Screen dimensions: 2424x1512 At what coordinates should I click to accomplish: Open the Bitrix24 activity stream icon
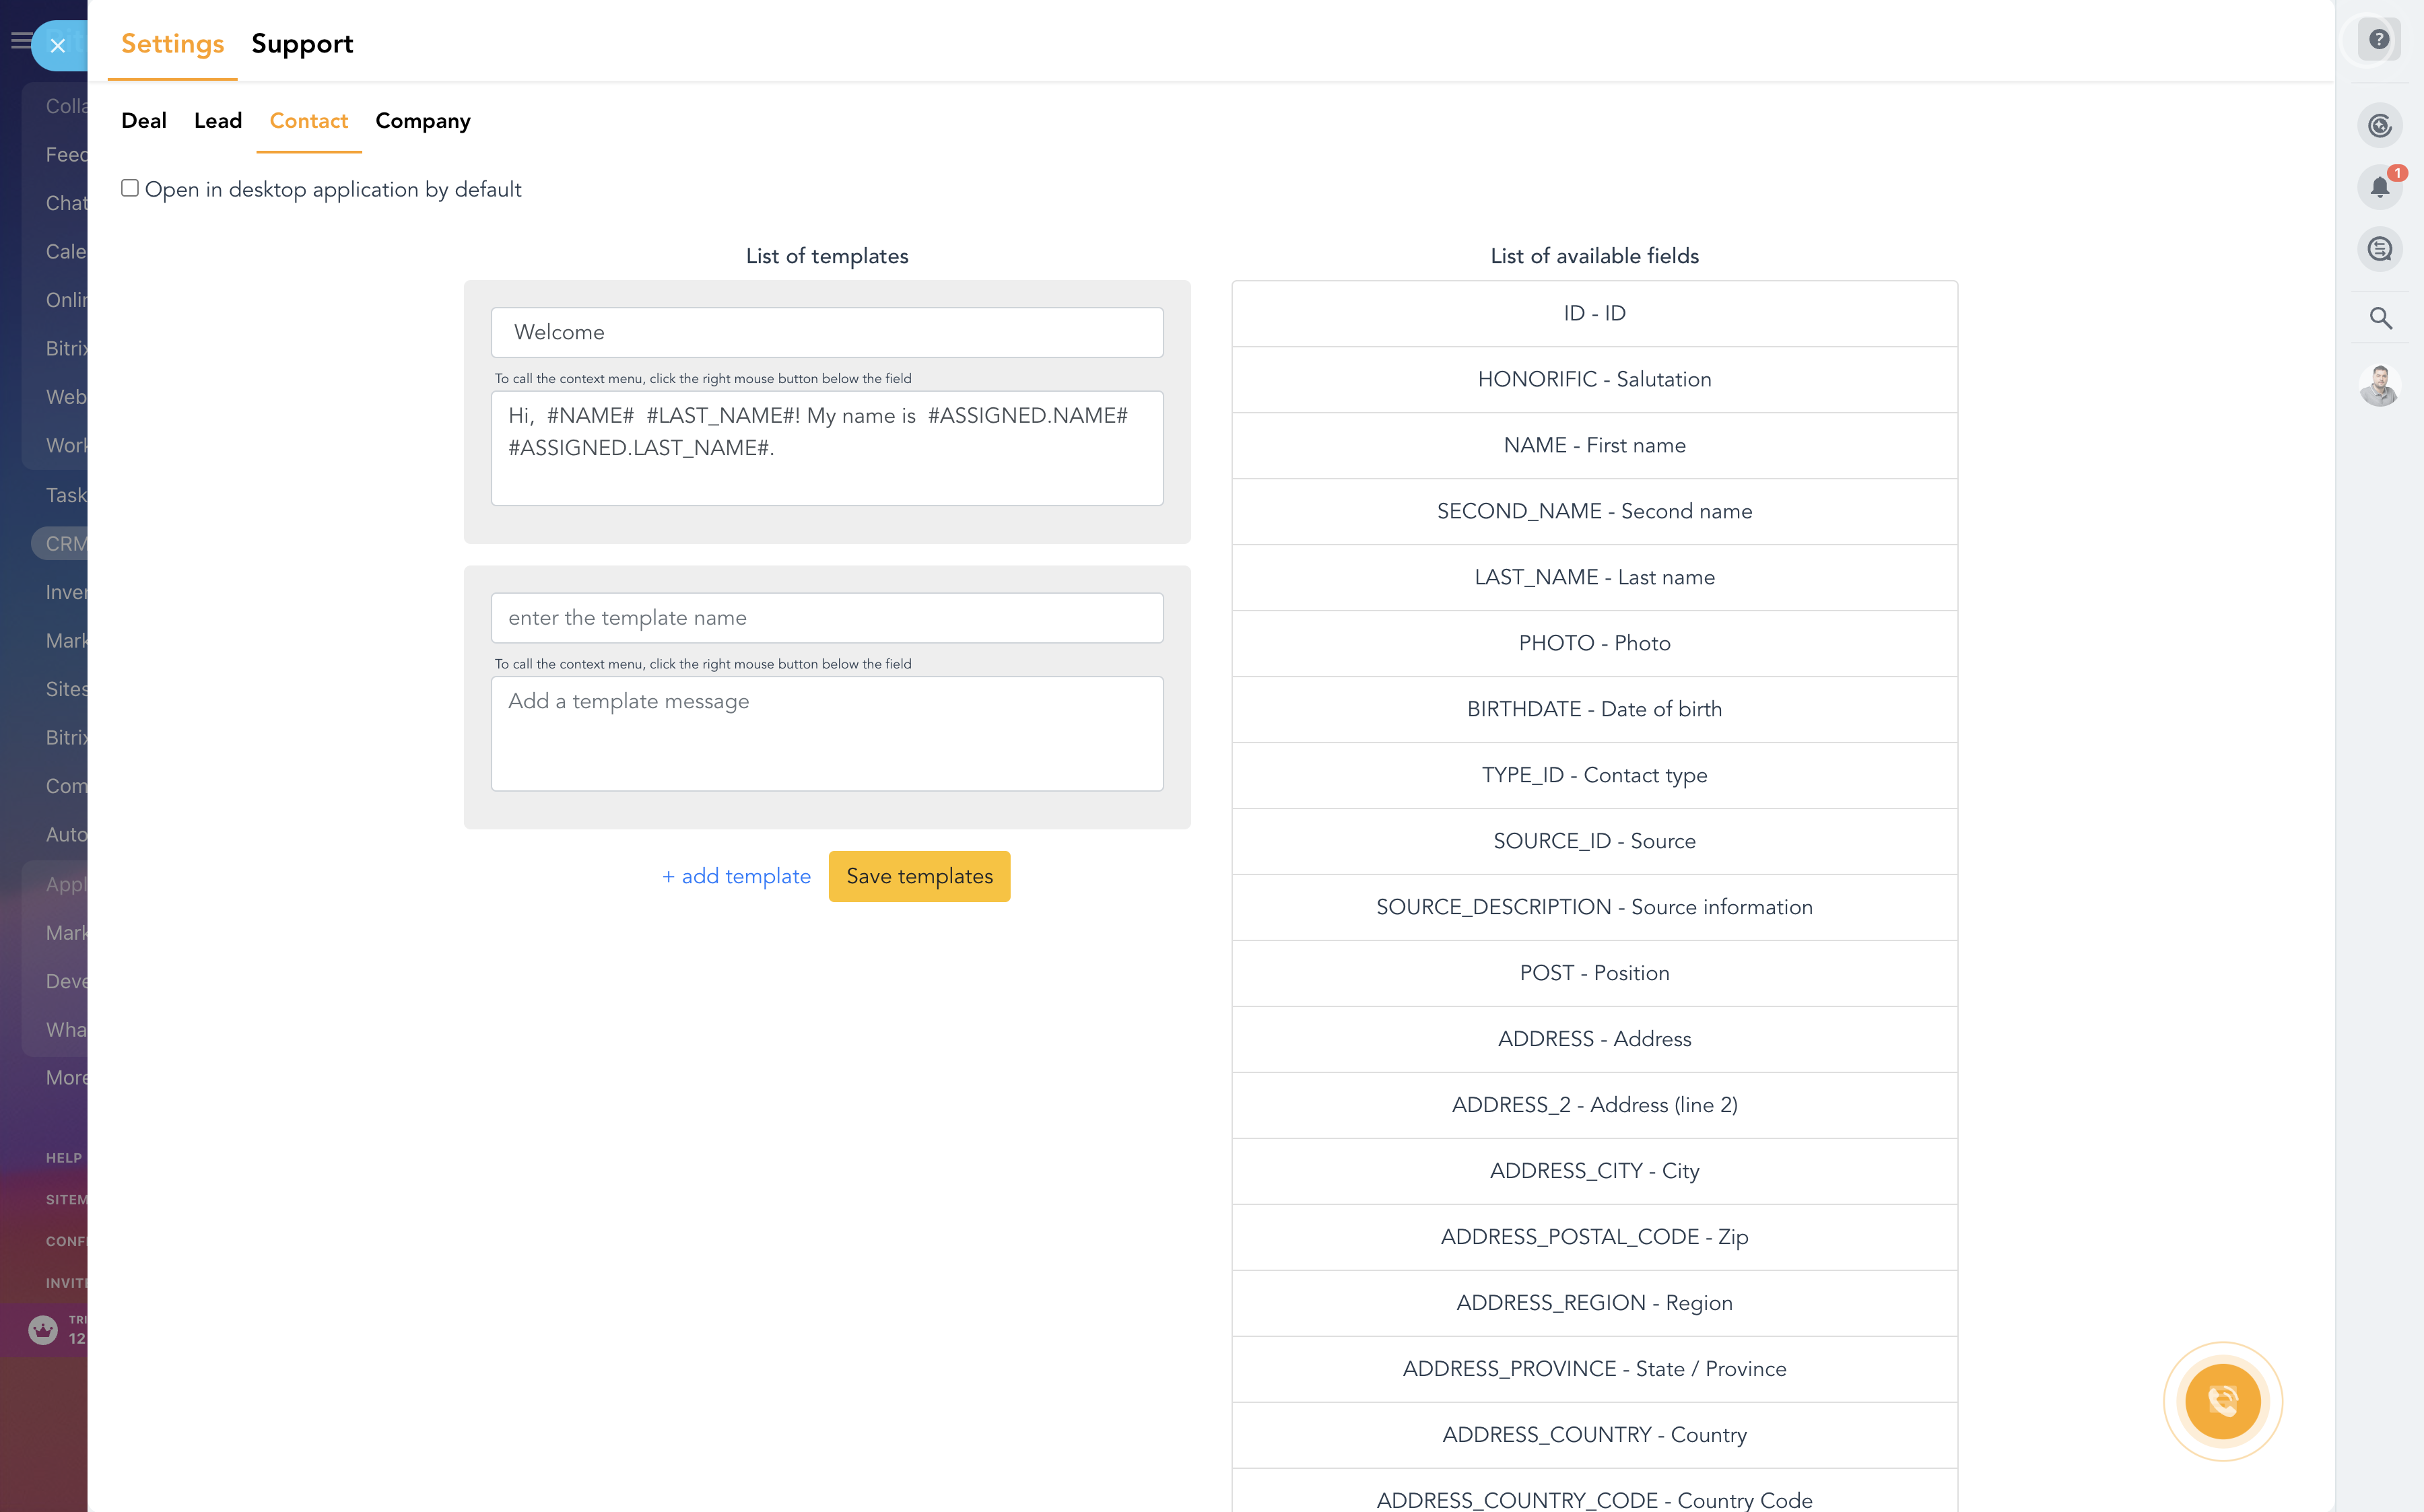tap(2379, 126)
